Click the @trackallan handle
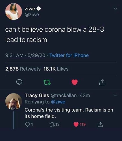122x141 pixels. (x=64, y=96)
